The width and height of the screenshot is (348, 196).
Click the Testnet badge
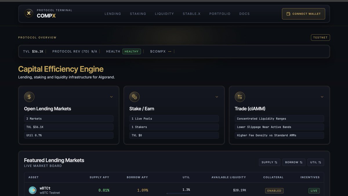320,37
